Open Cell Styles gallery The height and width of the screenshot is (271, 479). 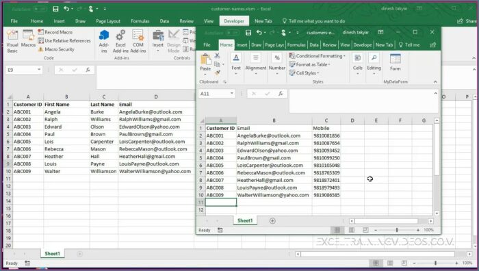coord(304,73)
